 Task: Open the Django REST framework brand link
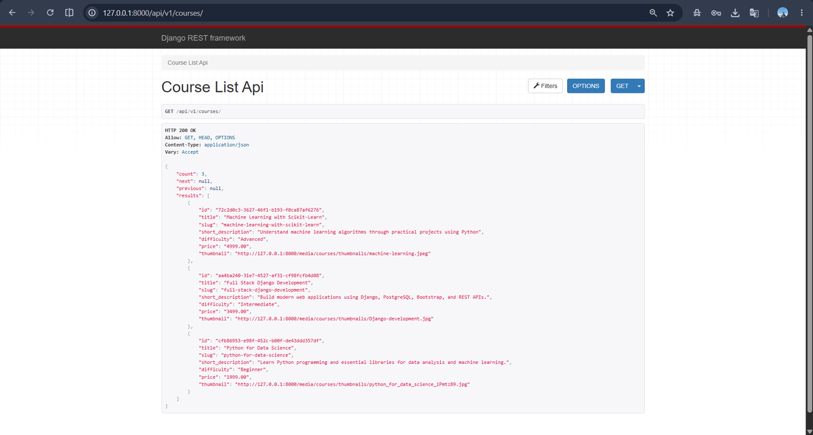[203, 38]
